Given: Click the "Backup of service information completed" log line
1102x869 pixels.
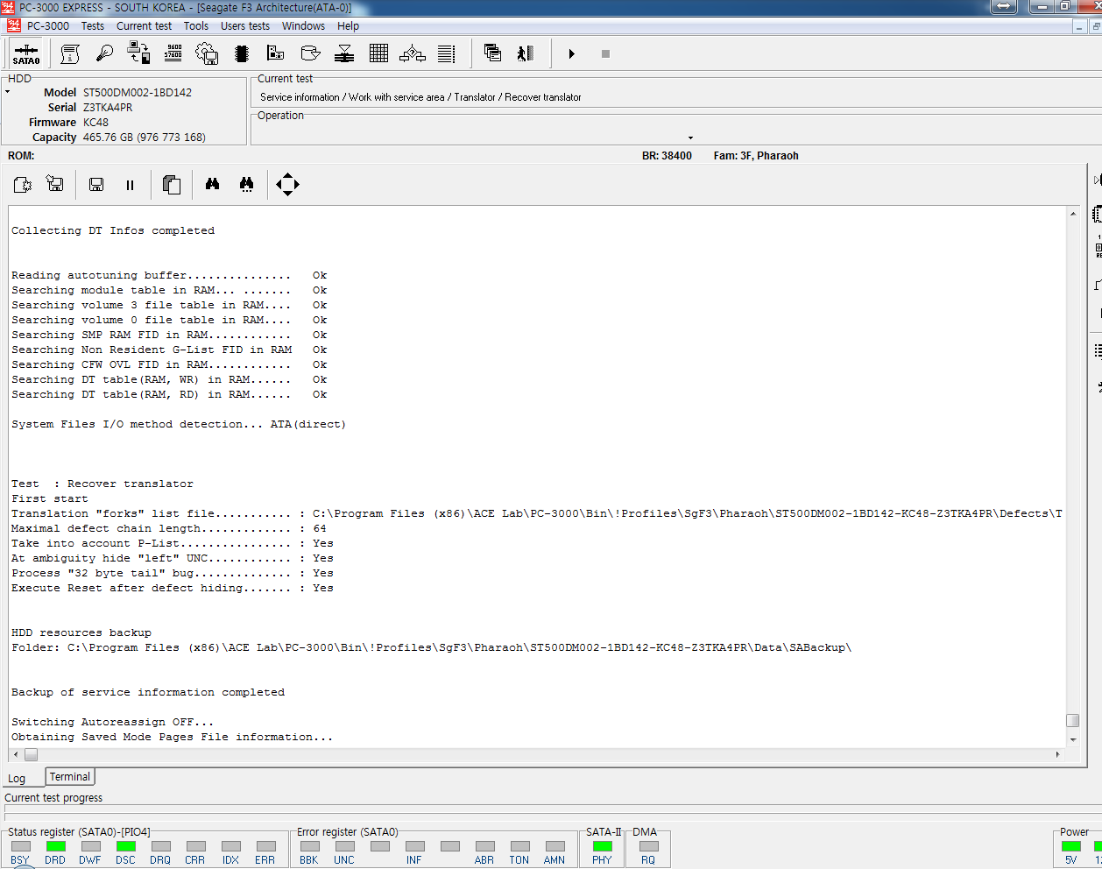Looking at the screenshot, I should click(x=148, y=693).
